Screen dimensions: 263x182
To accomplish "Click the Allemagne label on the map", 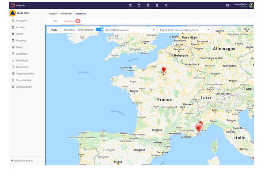I will tap(224, 49).
